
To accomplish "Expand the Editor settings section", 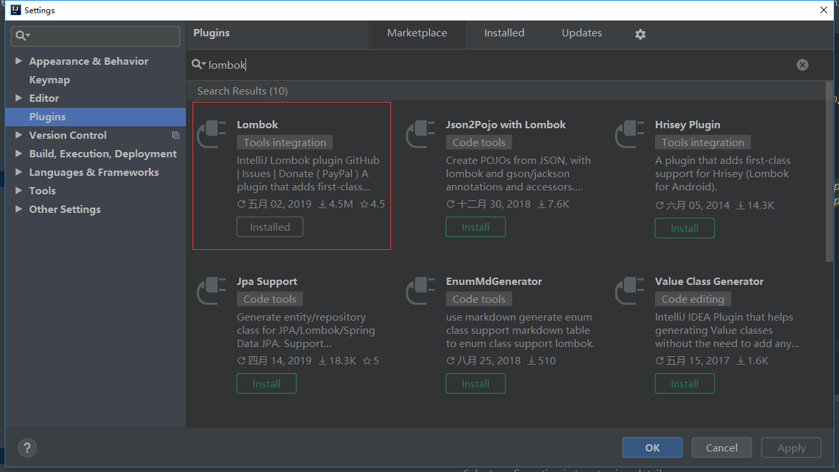I will pyautogui.click(x=19, y=98).
